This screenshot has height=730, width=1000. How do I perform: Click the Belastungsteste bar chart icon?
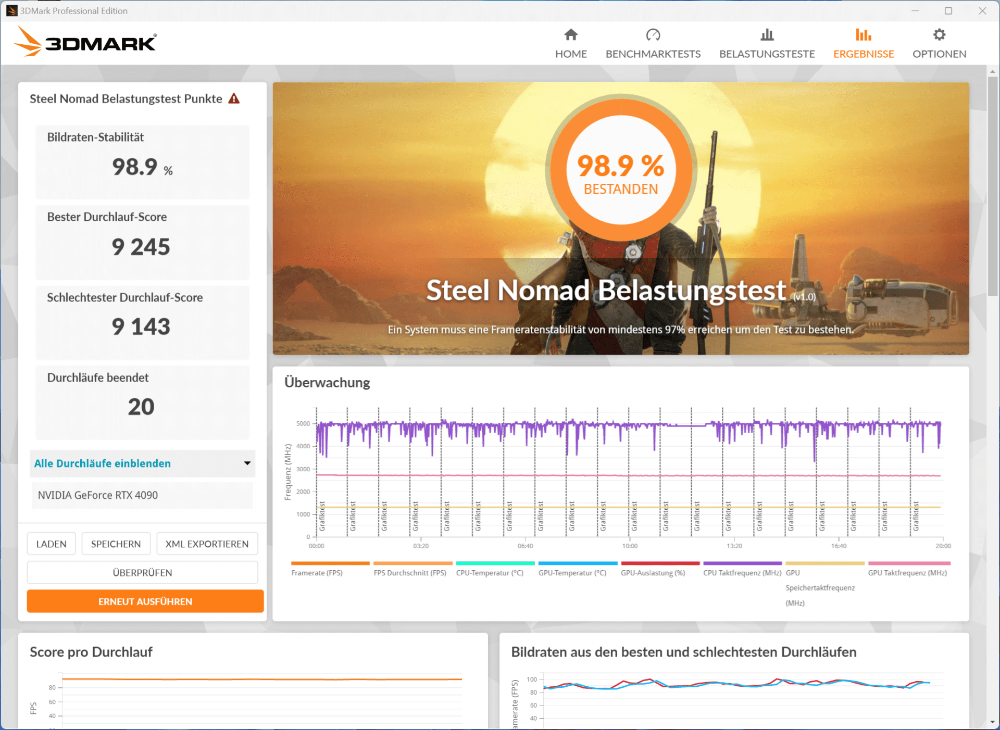(x=767, y=35)
